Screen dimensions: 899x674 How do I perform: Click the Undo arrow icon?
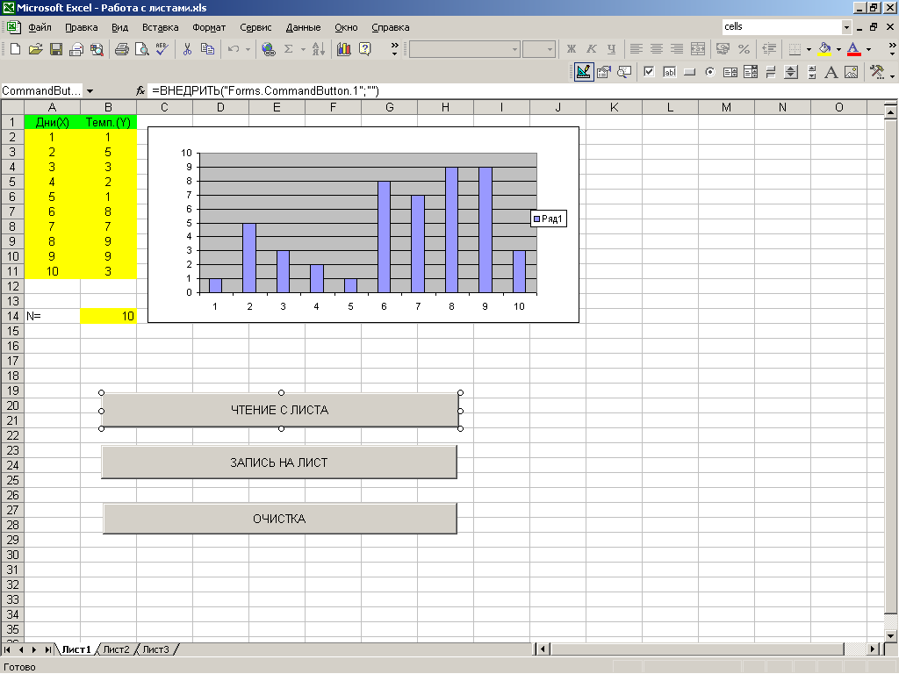pyautogui.click(x=233, y=49)
